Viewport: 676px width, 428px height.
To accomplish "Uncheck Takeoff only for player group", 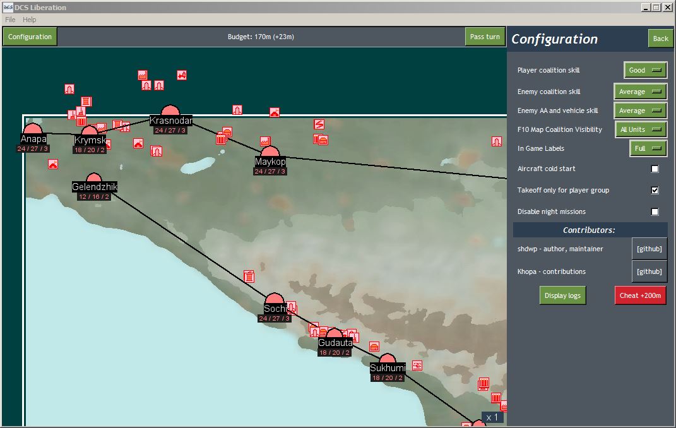I will (655, 190).
